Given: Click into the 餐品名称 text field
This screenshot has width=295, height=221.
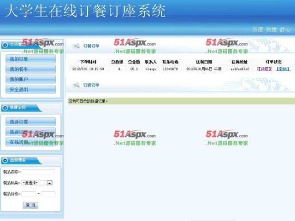Looking at the screenshot, I should coord(38,172).
